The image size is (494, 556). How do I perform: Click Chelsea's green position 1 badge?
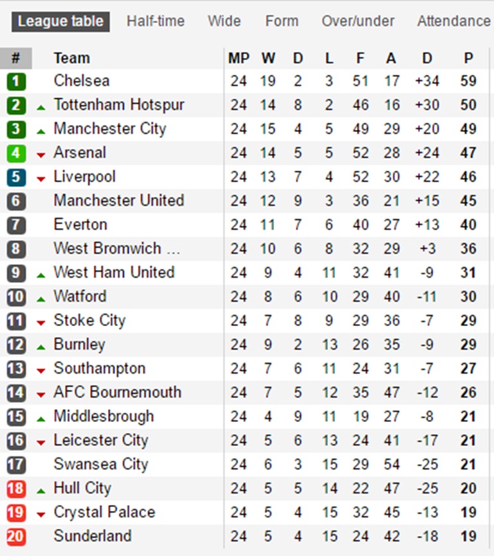[x=16, y=81]
